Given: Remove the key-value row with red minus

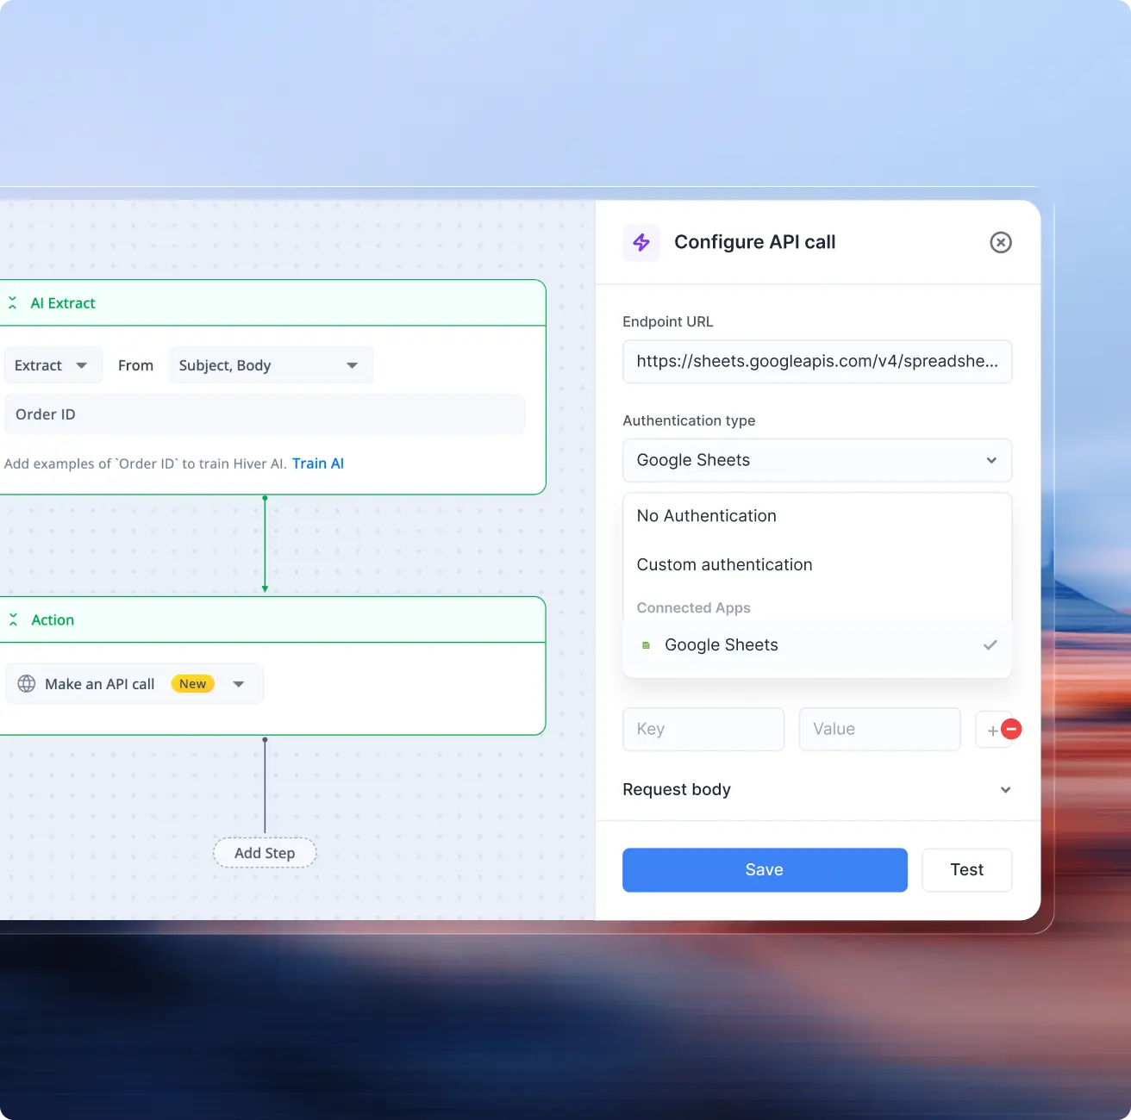Looking at the screenshot, I should click(x=1012, y=729).
